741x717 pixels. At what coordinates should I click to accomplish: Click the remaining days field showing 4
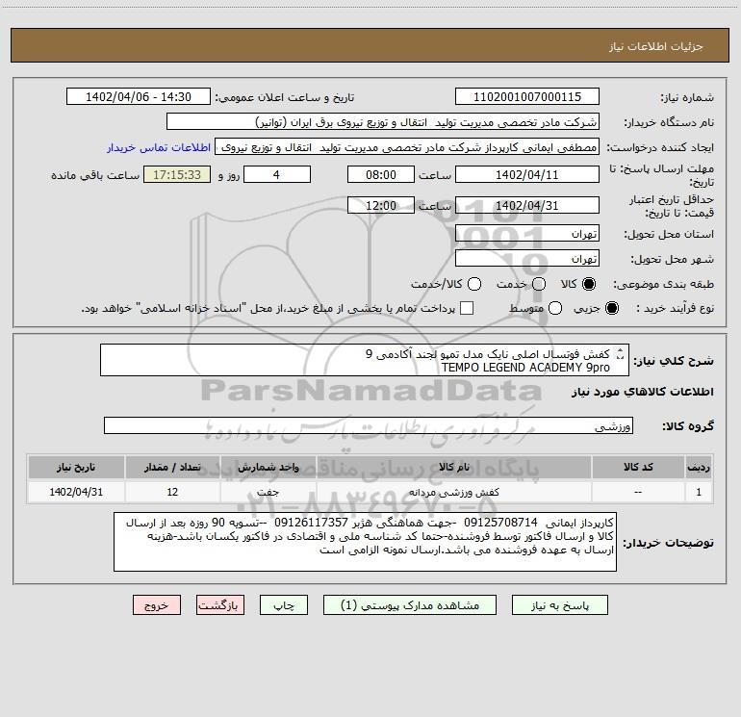click(x=277, y=174)
